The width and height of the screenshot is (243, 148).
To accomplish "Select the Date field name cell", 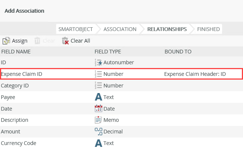I will 6,109.
